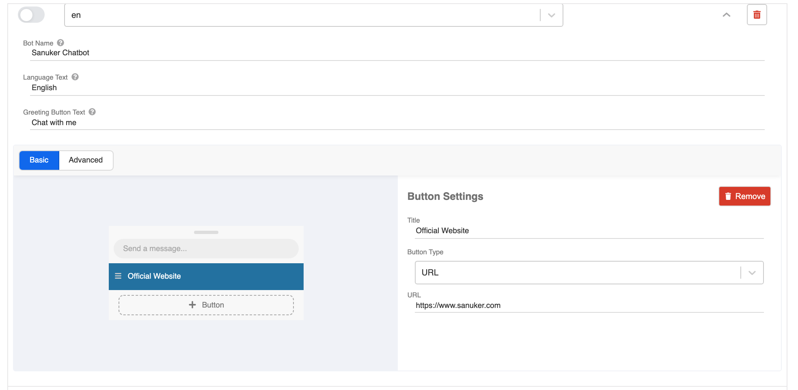Edit the Language Text field
Viewport: 798px width, 390px height.
[x=397, y=88]
